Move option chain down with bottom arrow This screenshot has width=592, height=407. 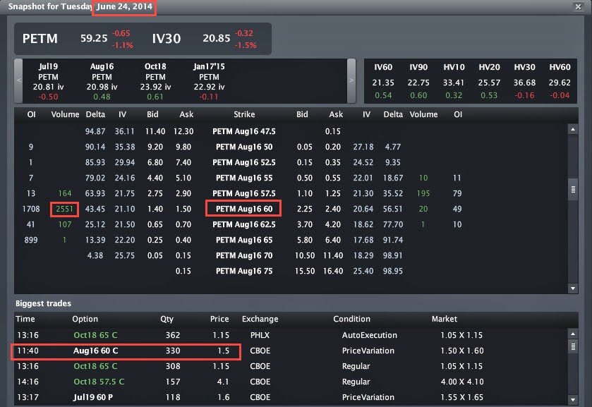click(573, 288)
